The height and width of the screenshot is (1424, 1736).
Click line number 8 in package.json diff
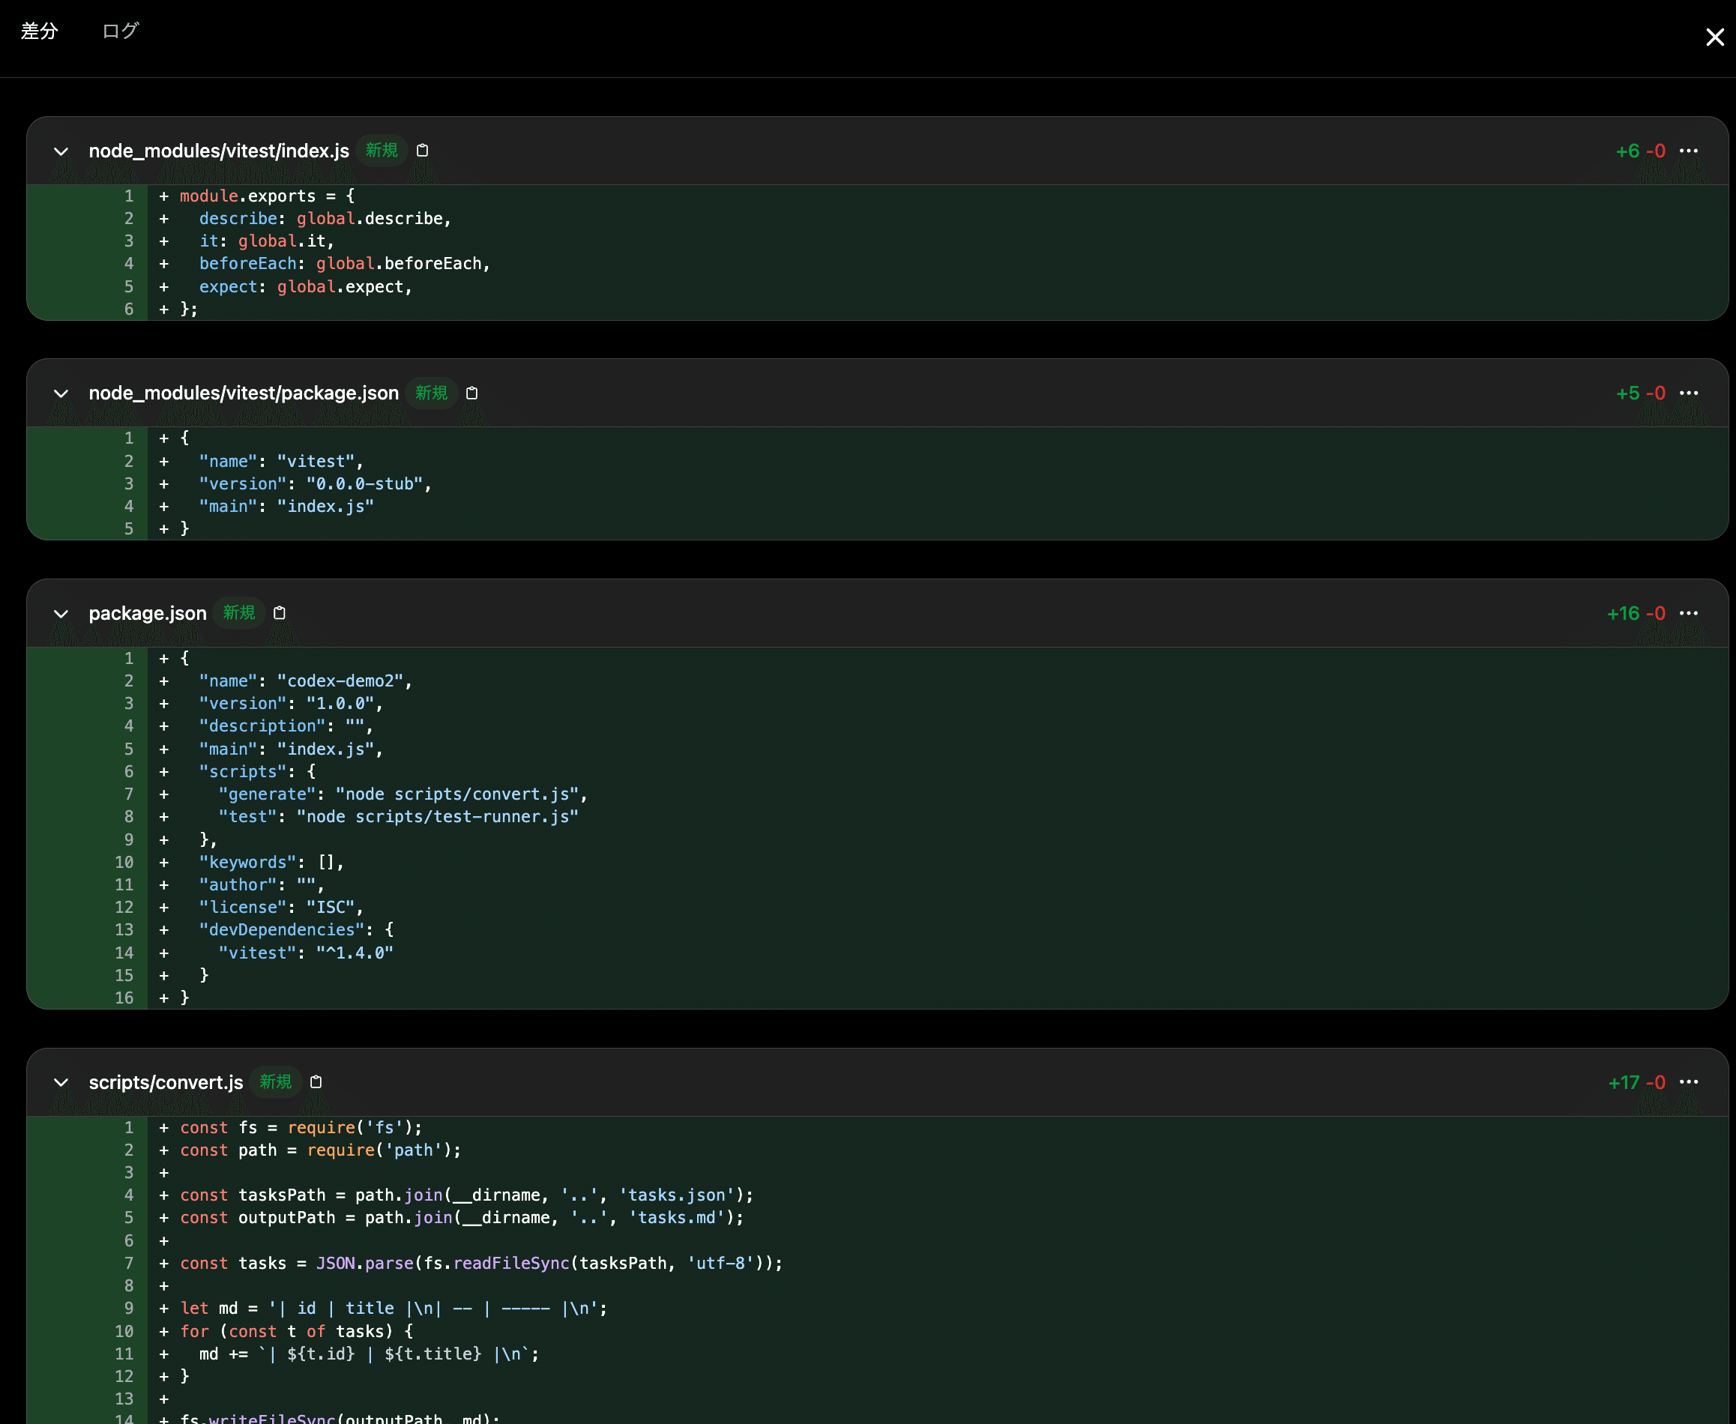(x=129, y=816)
